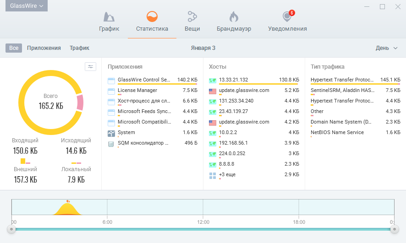Select the Все filter toggle
The image size is (406, 243).
pyautogui.click(x=14, y=48)
